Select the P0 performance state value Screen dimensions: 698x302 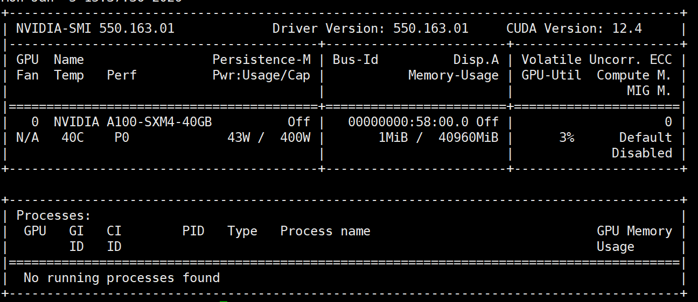pos(122,138)
